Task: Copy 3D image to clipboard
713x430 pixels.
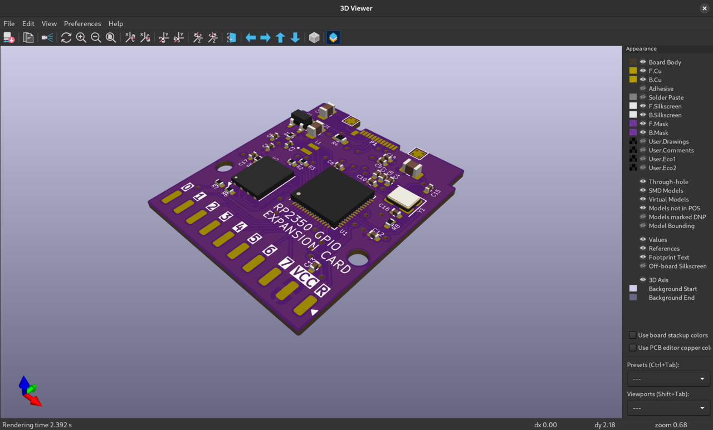Action: [28, 37]
